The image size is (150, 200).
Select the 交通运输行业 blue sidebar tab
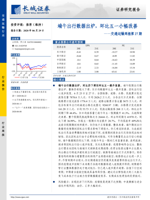click(3, 25)
